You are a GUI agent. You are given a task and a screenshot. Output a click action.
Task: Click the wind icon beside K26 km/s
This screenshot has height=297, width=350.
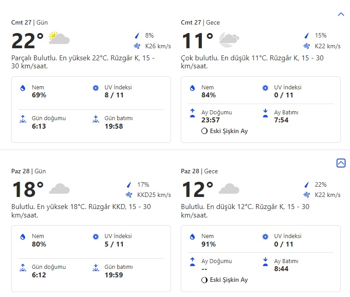137,46
